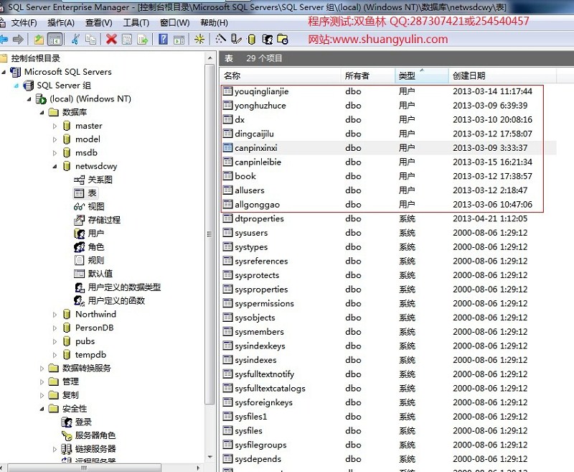The width and height of the screenshot is (574, 472).
Task: Collapse the (local) (Windows NT) server node
Action: (29, 99)
